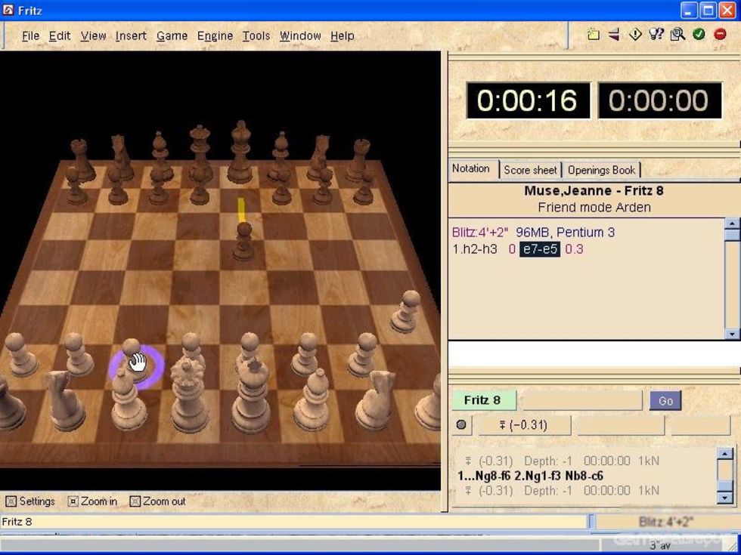Click the white bishop on f1
741x555 pixels.
tap(312, 401)
